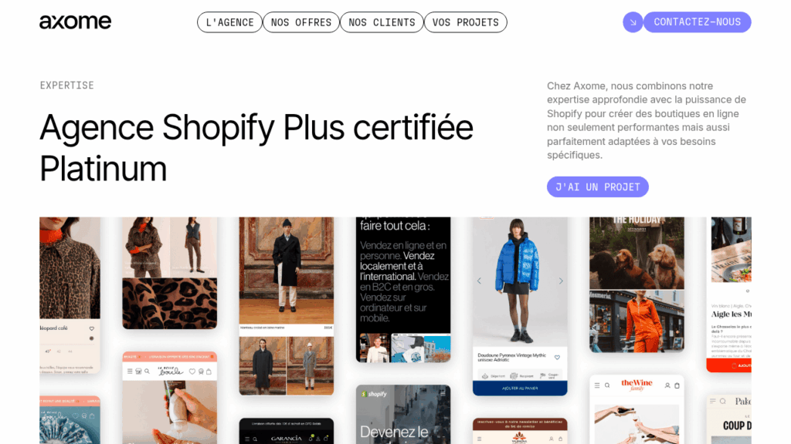Screen dimensions: 791x444
Task: Click the J'AI UN PROJET button
Action: tap(598, 187)
